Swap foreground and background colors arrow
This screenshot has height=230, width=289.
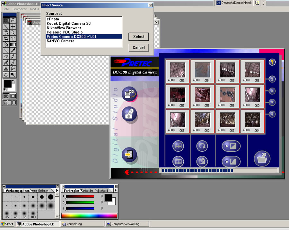(x=13, y=81)
